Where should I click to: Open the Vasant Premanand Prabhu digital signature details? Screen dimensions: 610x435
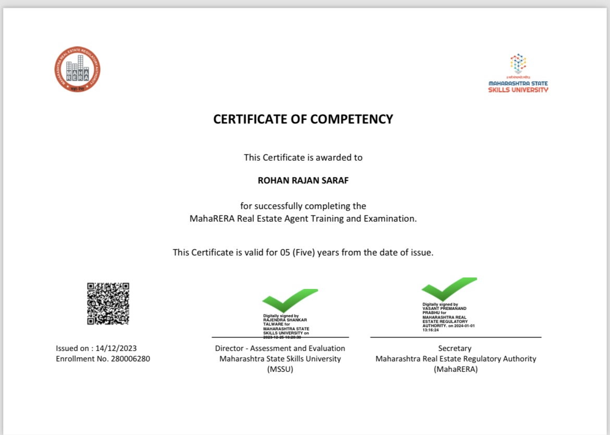pos(448,317)
